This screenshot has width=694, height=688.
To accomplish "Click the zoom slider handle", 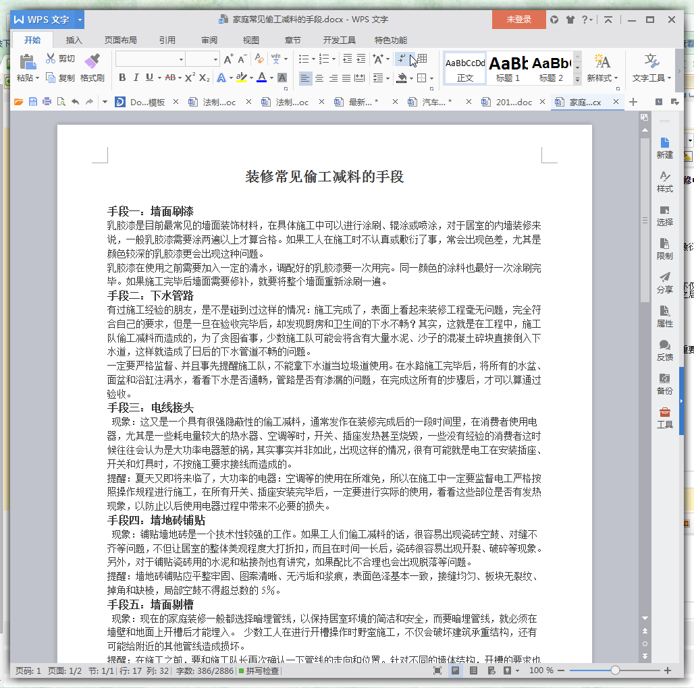I will (615, 670).
